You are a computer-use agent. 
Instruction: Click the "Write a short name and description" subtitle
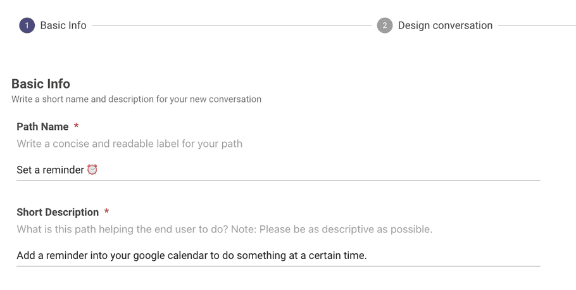(136, 99)
